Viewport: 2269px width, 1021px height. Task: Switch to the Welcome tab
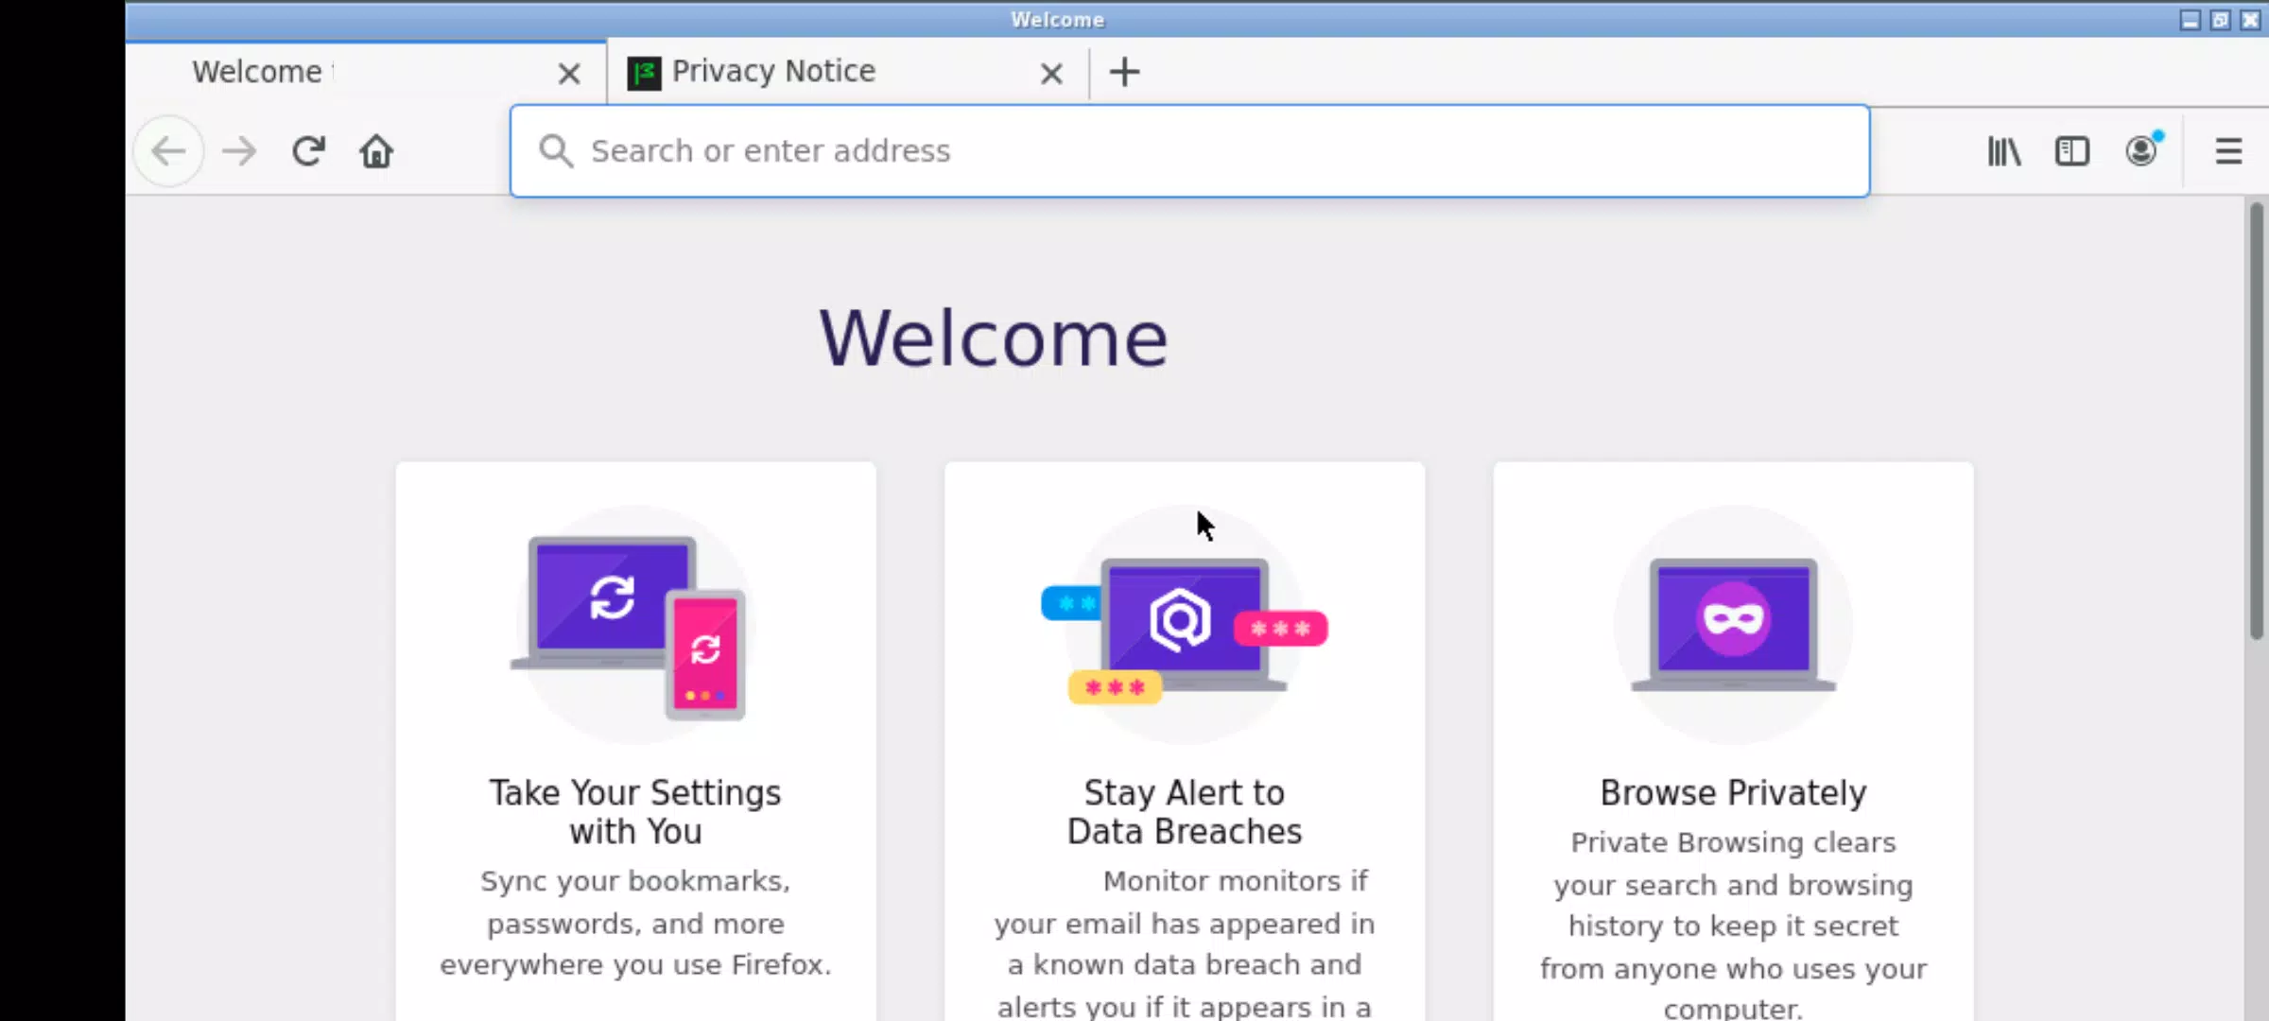[x=366, y=72]
